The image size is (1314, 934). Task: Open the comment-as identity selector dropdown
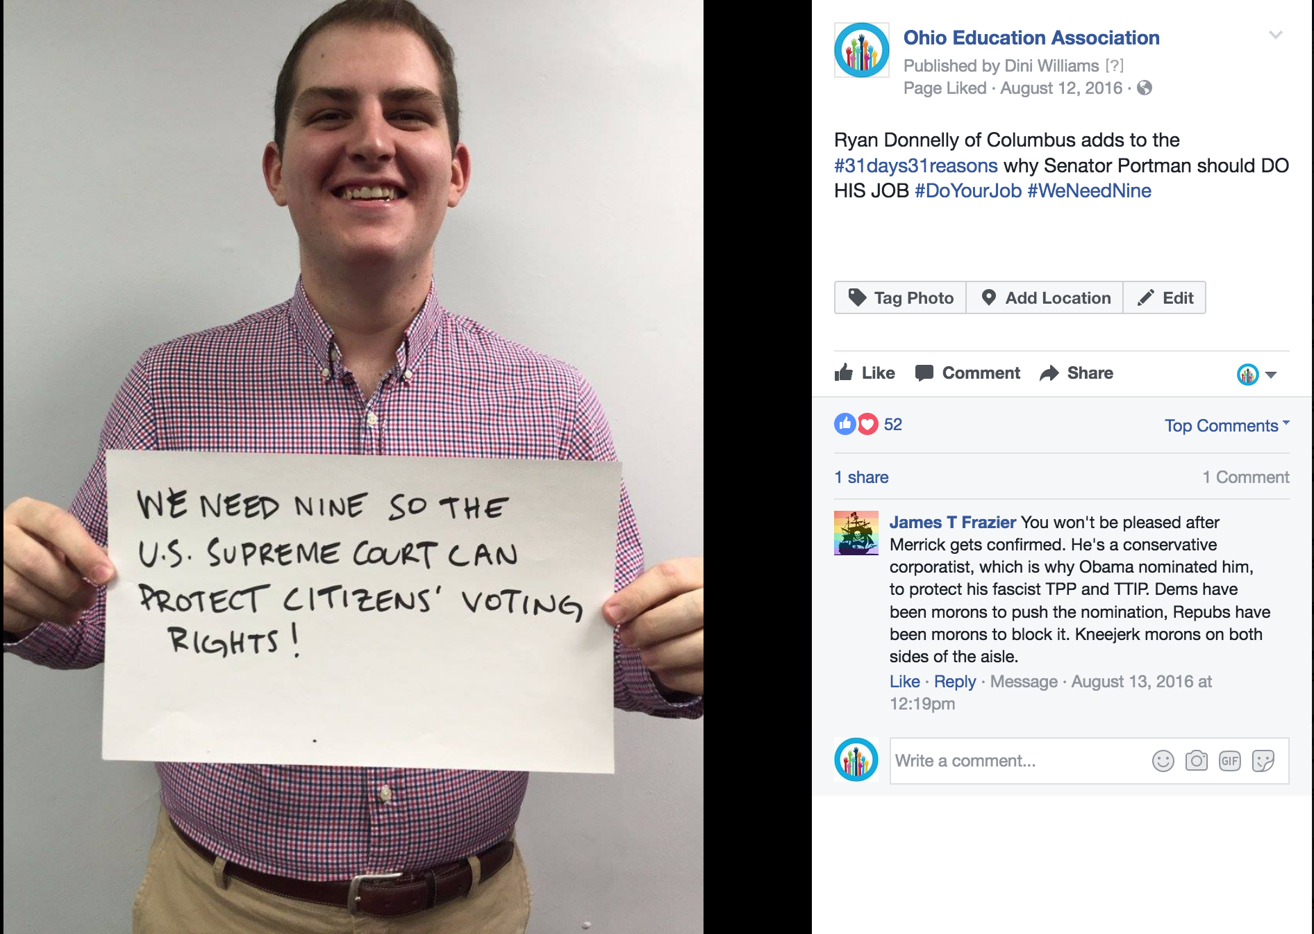pyautogui.click(x=1256, y=374)
